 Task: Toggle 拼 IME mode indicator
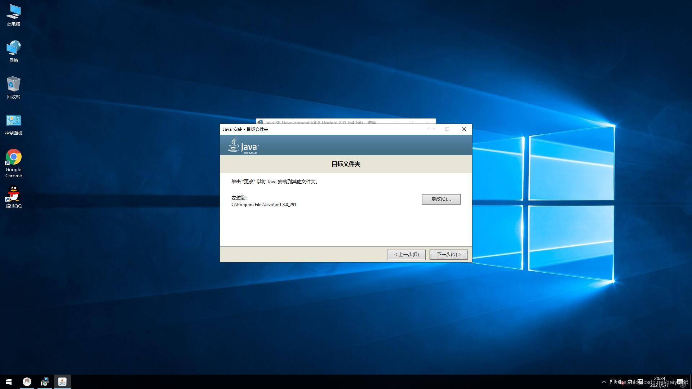pos(640,382)
